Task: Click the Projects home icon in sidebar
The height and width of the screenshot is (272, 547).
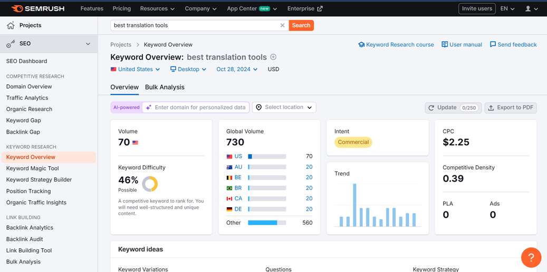Action: pyautogui.click(x=11, y=25)
